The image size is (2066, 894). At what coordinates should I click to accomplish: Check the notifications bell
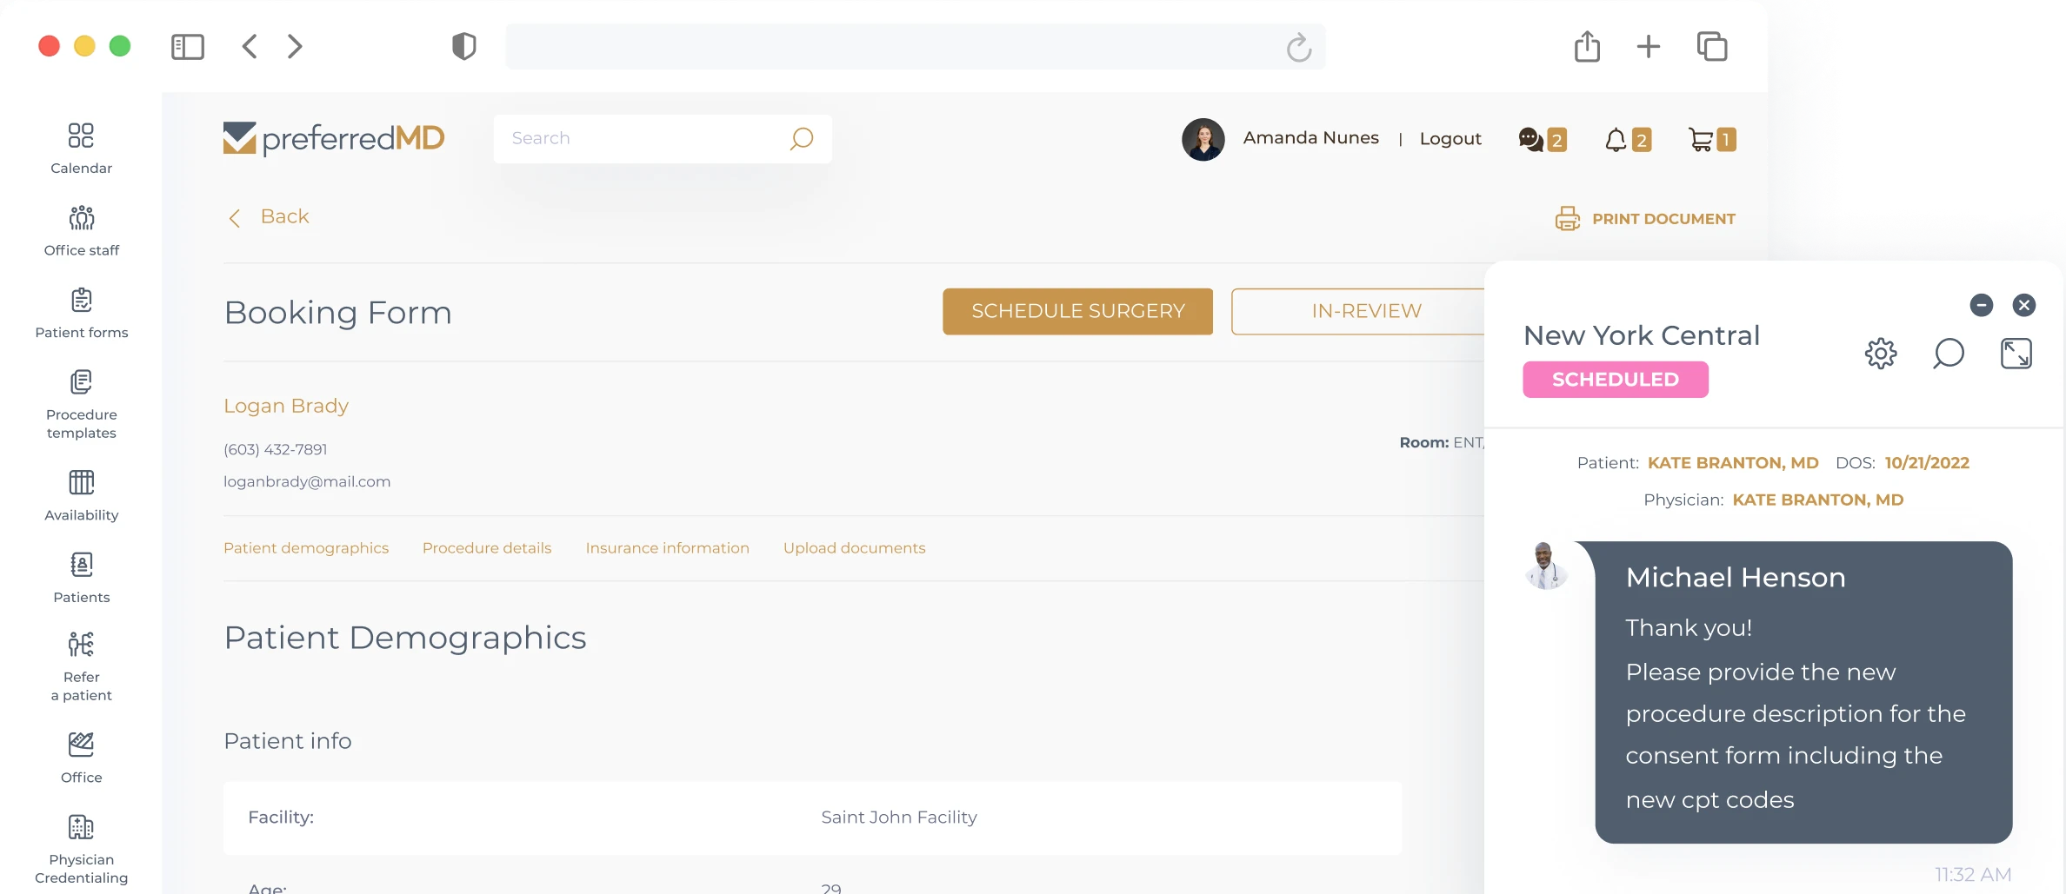click(x=1616, y=139)
